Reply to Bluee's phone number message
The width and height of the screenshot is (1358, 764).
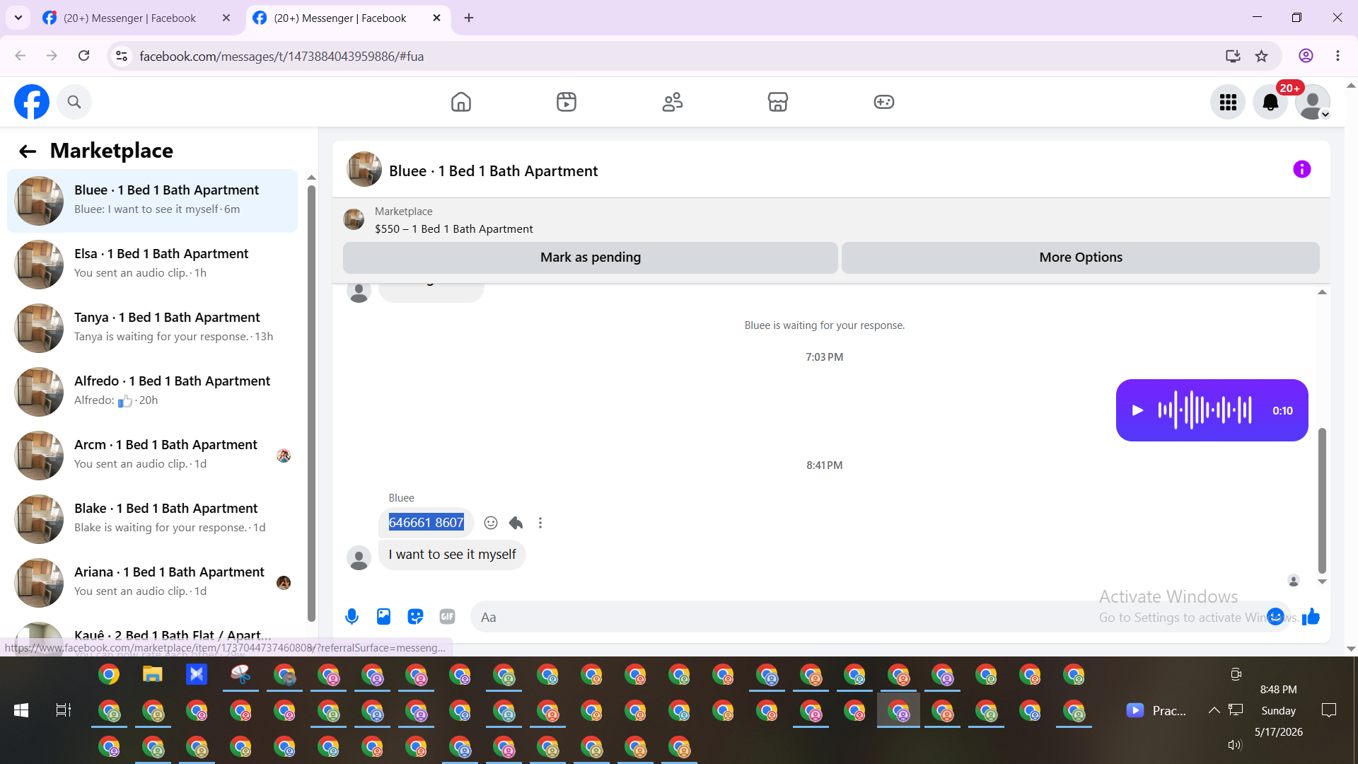pyautogui.click(x=516, y=523)
